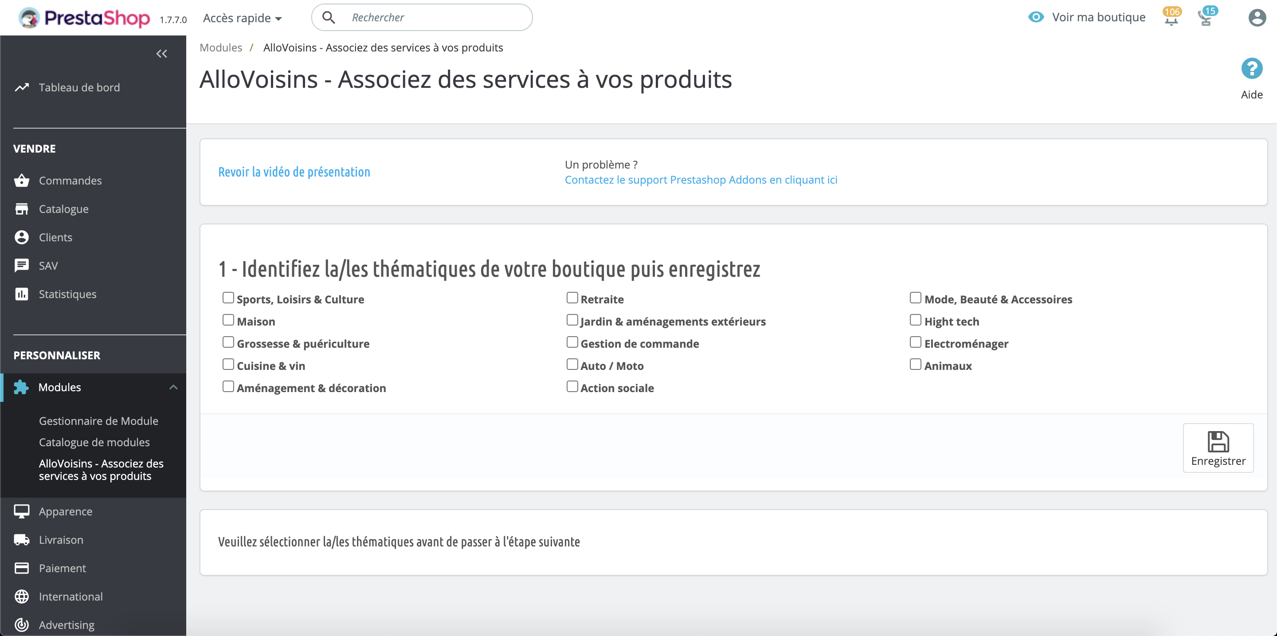This screenshot has width=1277, height=636.
Task: Click the Statistiques bar chart icon
Action: (21, 294)
